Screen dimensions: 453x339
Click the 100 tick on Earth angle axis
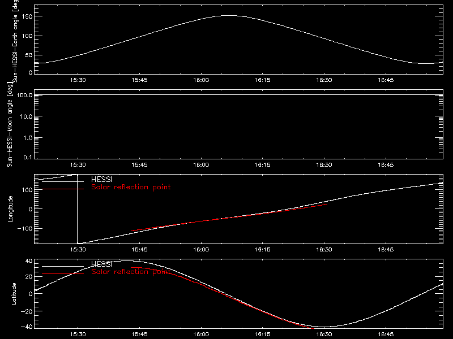(x=27, y=36)
